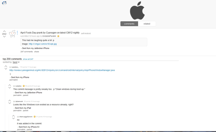
Task: Downvote the April Fools Day prank post
Action: click(x=4, y=37)
